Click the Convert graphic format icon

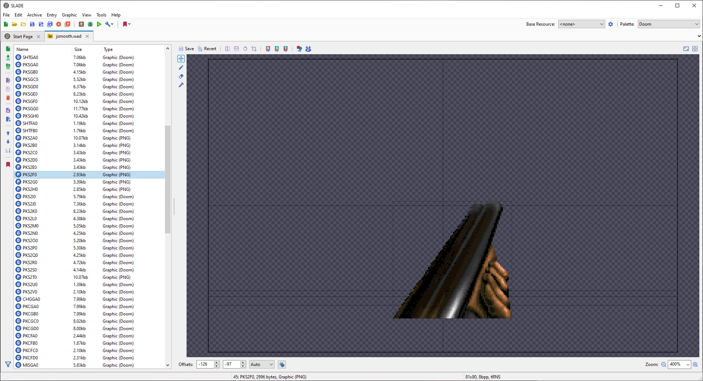point(299,49)
